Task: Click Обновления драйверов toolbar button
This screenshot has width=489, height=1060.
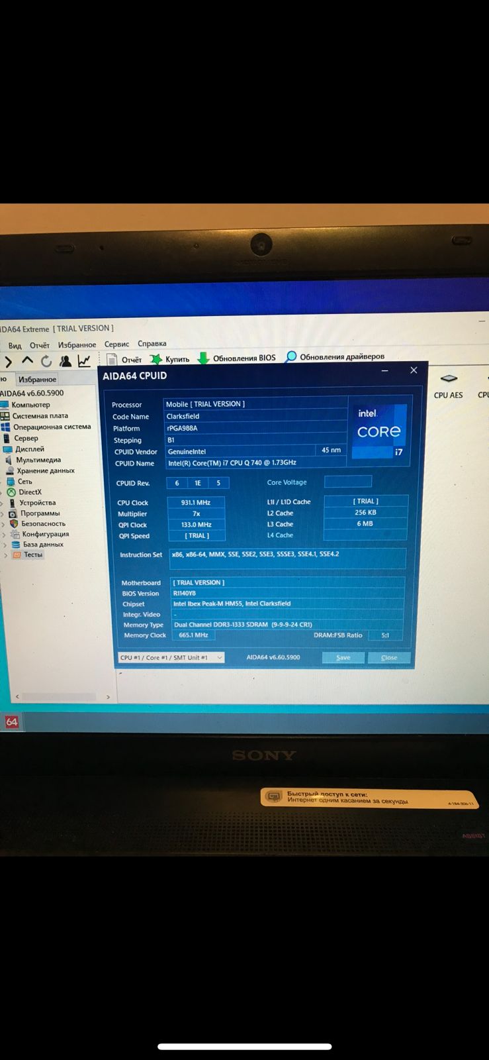Action: 335,356
